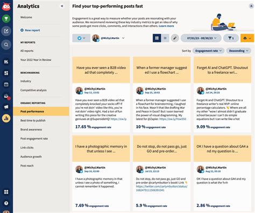The width and height of the screenshot is (255, 213).
Task: Open the inbox icon with red badge
Action: 6,96
